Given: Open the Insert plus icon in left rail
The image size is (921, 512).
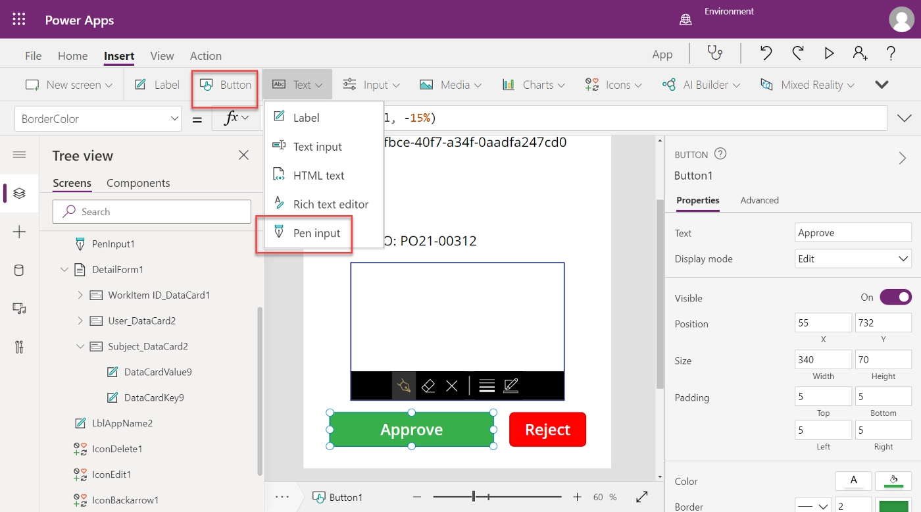Looking at the screenshot, I should [19, 232].
